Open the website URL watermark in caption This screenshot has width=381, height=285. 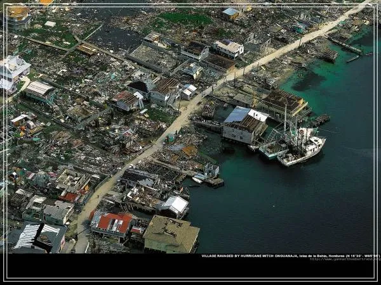click(x=344, y=259)
